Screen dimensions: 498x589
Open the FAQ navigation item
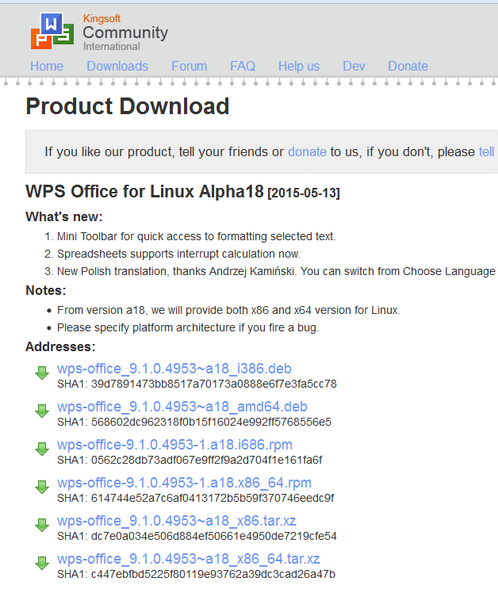point(243,67)
